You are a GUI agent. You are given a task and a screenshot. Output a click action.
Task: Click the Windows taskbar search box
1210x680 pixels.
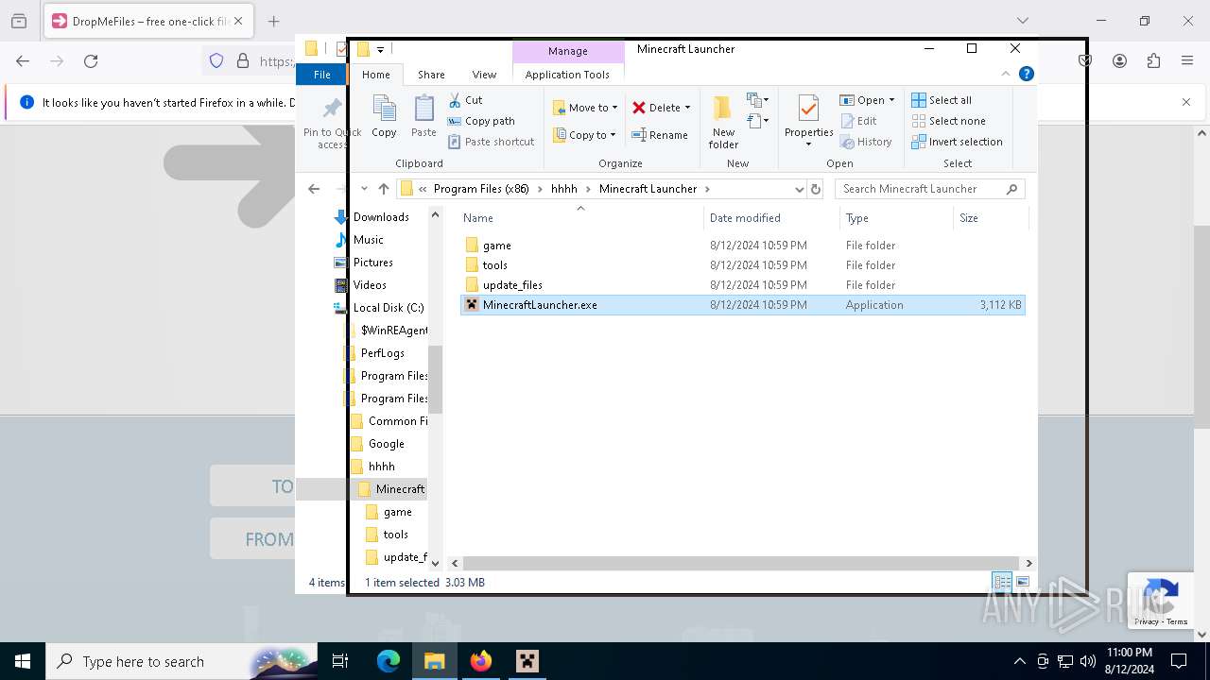(180, 661)
